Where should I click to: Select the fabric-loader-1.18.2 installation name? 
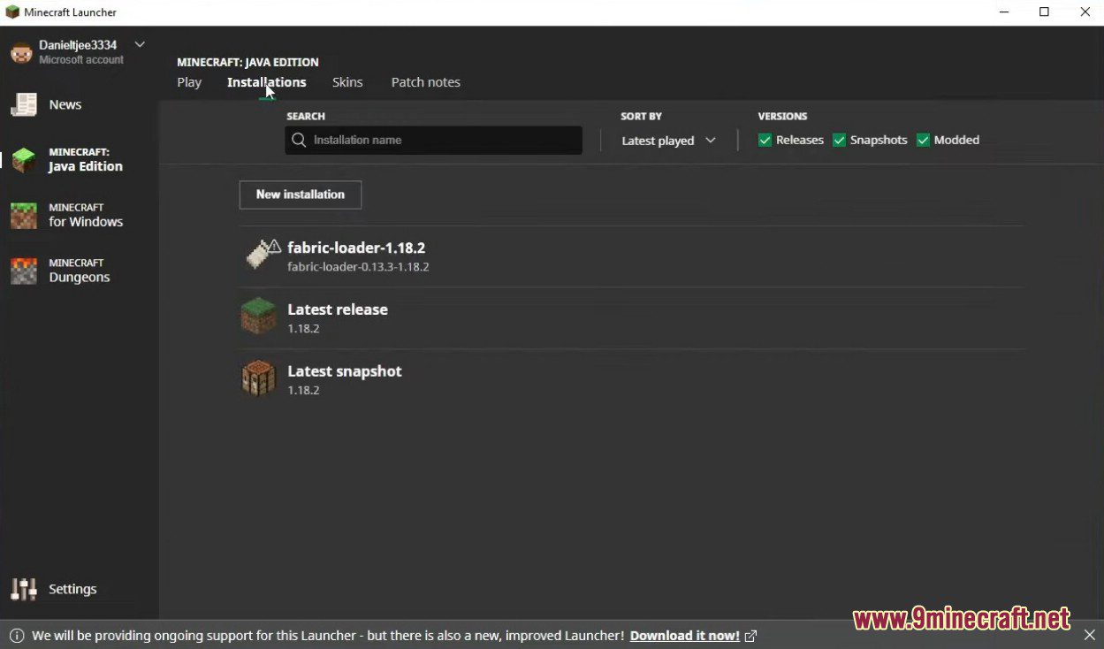click(x=356, y=248)
